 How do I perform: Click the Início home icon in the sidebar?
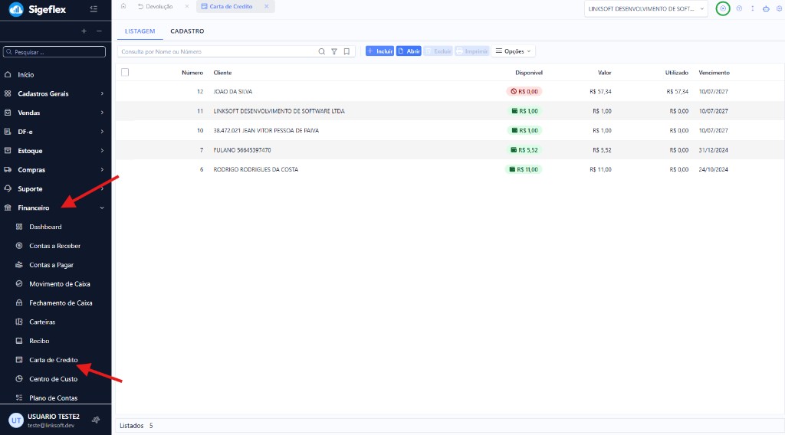[x=8, y=74]
